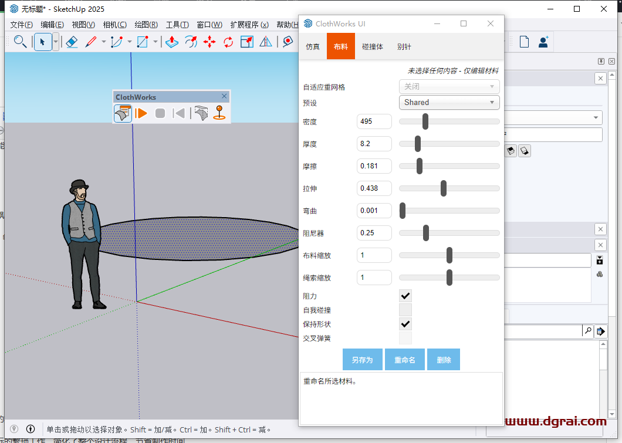Click the new document page icon
This screenshot has height=443, width=622.
524,42
